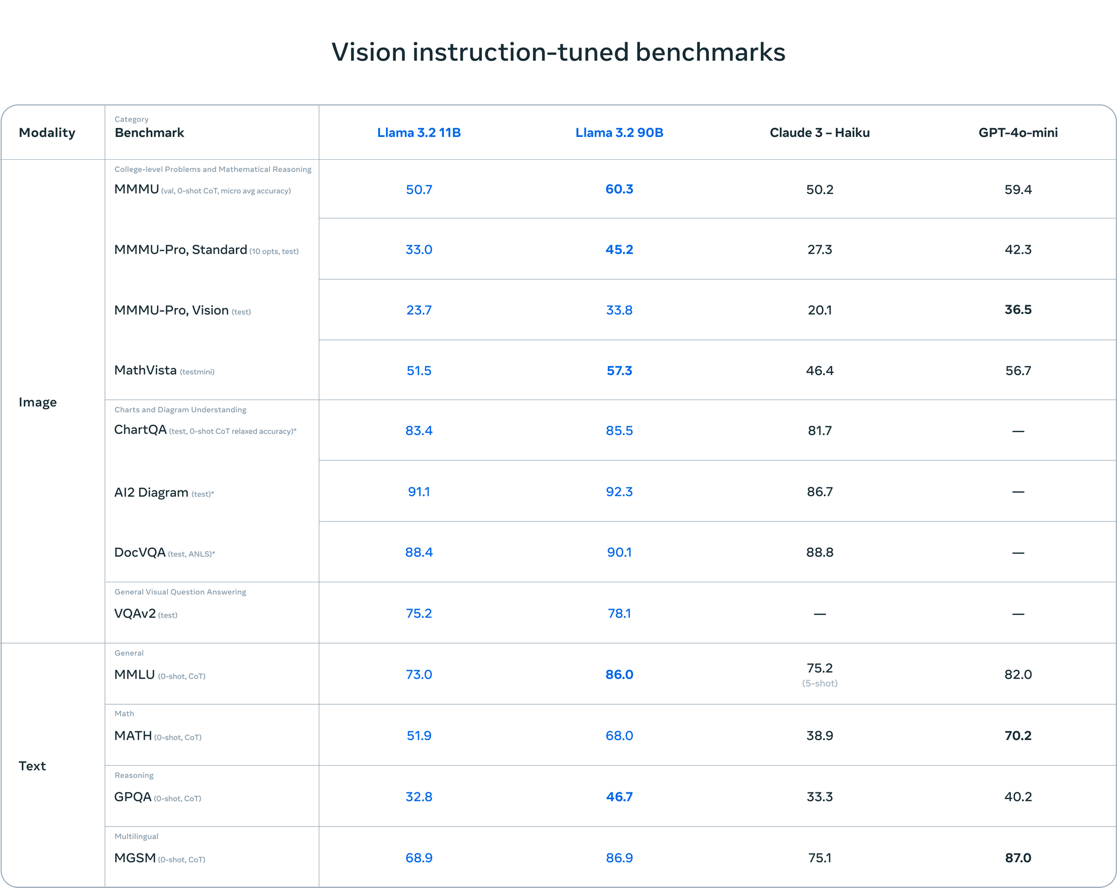Click the MathVista benchmark name
This screenshot has width=1117, height=888.
coord(145,370)
